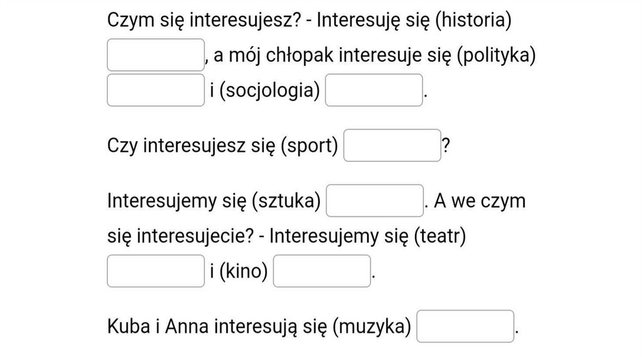The width and height of the screenshot is (642, 360).
Task: Click the hint word (polityka)
Action: coord(497,55)
